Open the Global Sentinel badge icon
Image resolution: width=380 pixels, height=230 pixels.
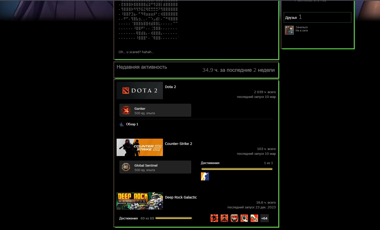[126, 167]
